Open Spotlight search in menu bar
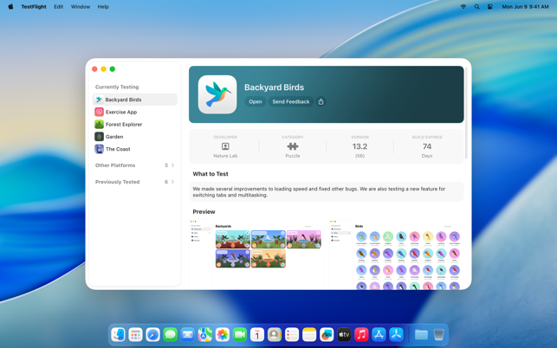Viewport: 557px width, 348px height. (x=476, y=6)
